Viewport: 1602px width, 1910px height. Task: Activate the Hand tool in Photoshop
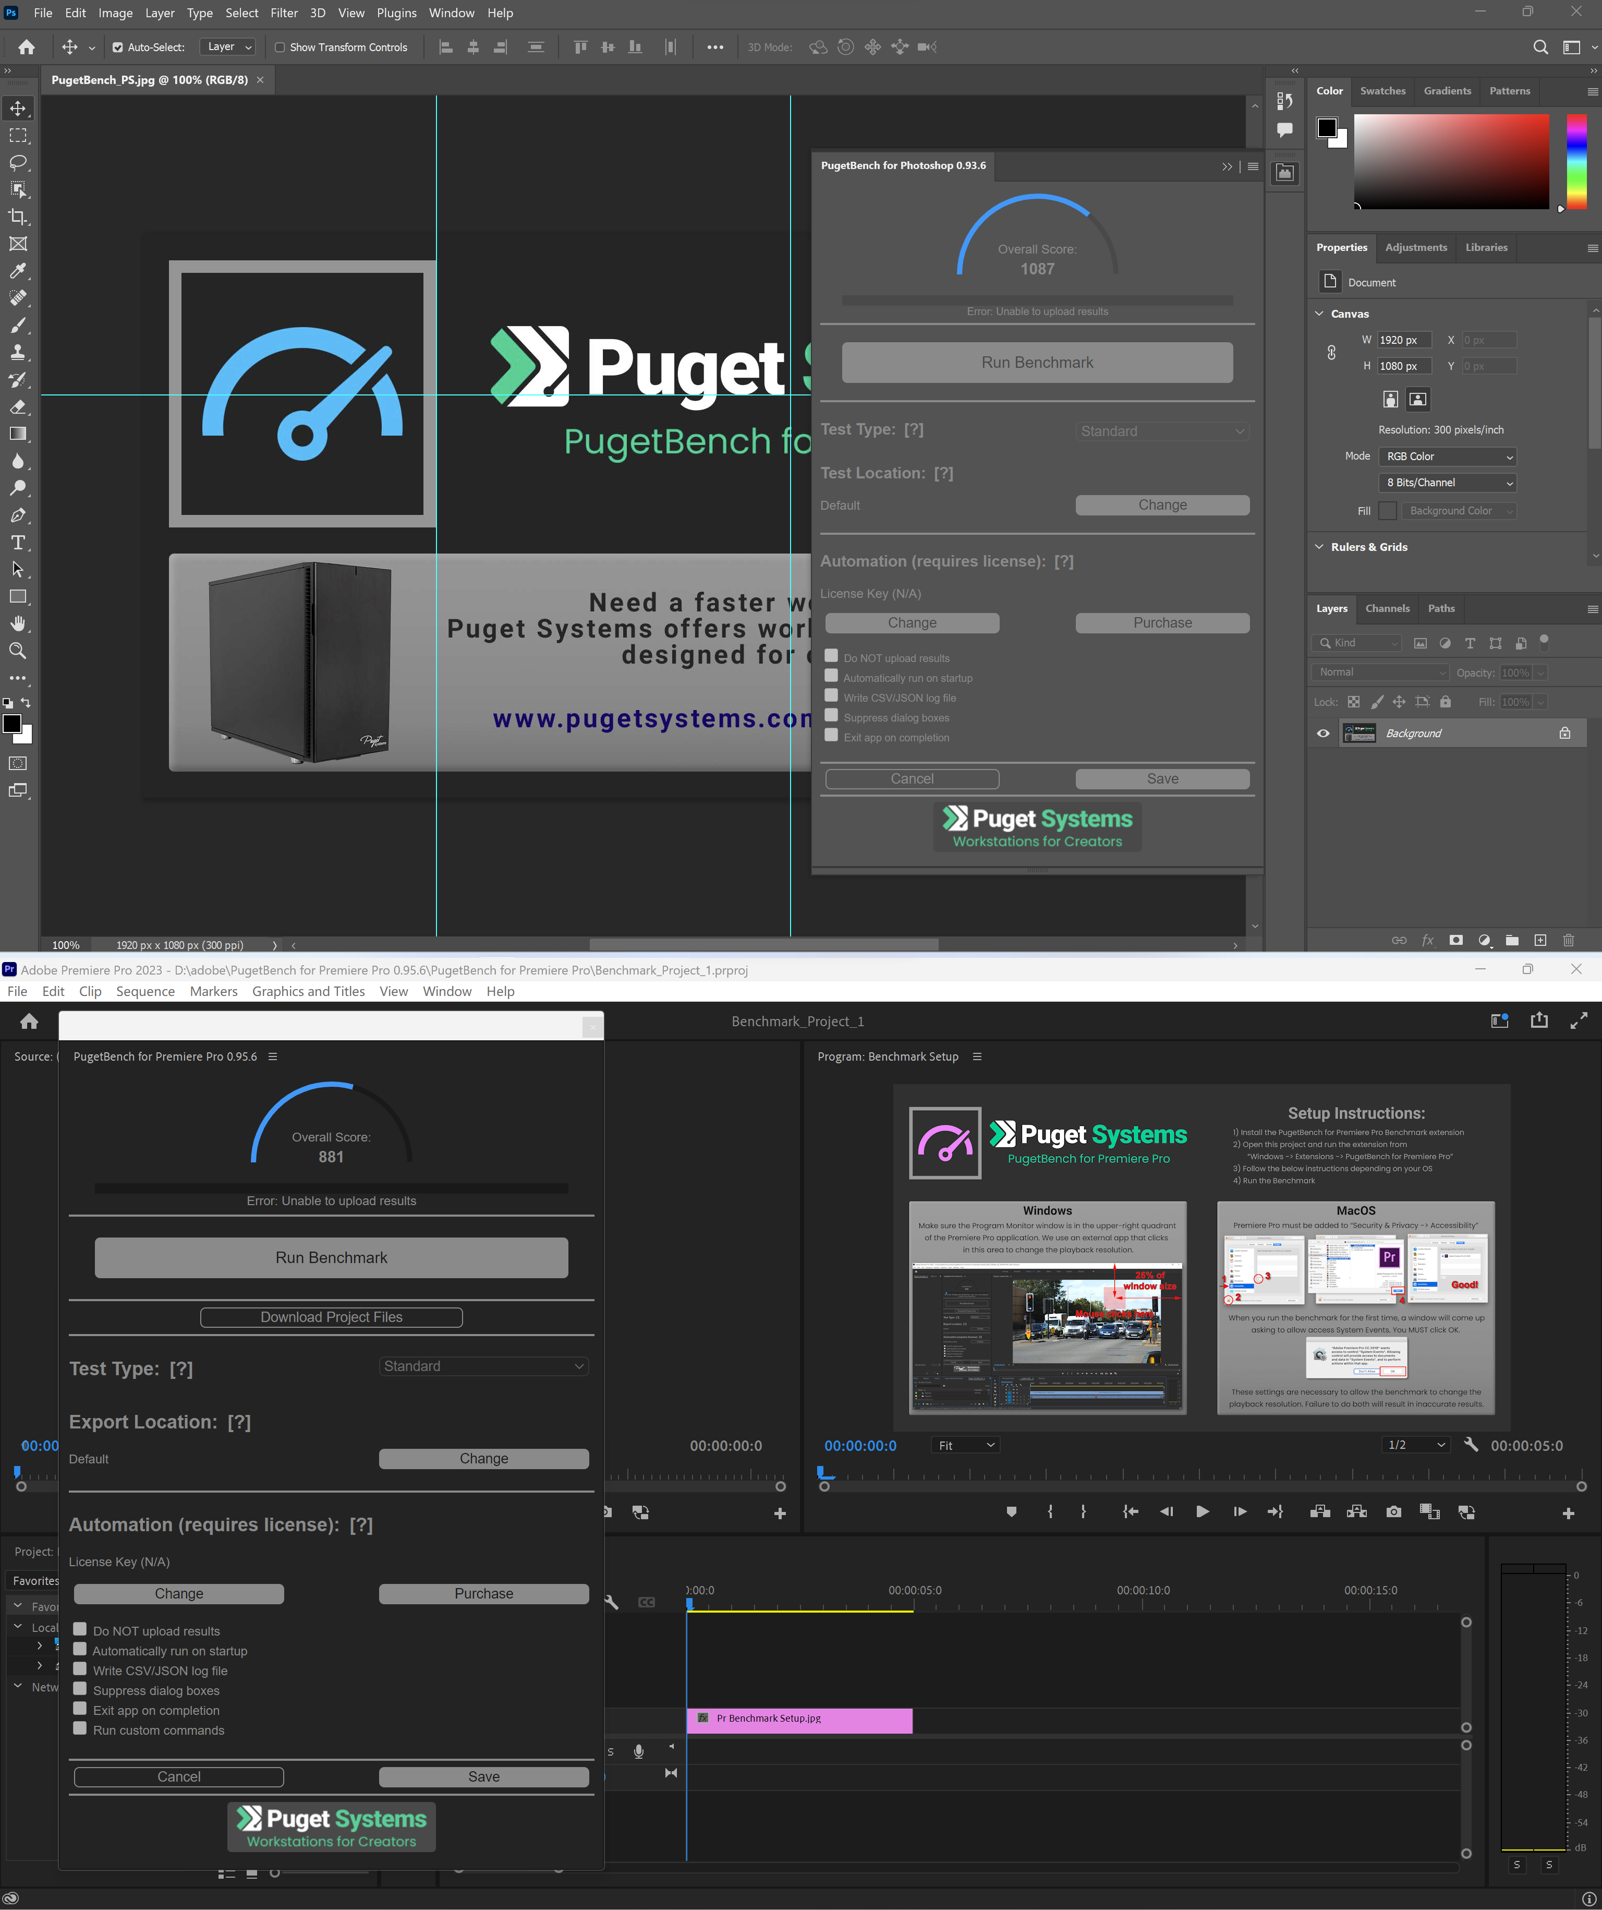18,623
